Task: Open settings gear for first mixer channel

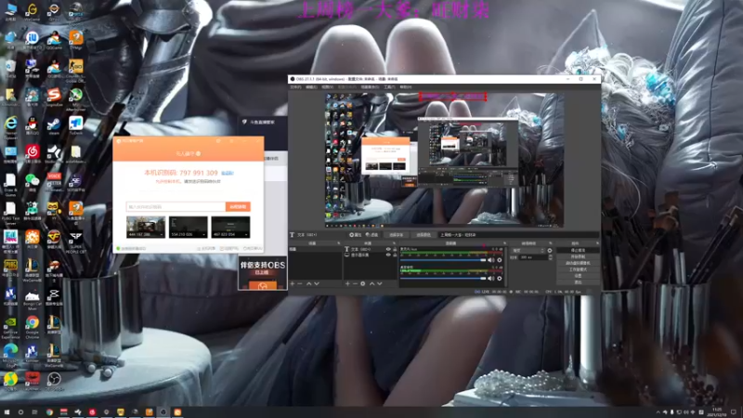Action: (500, 260)
